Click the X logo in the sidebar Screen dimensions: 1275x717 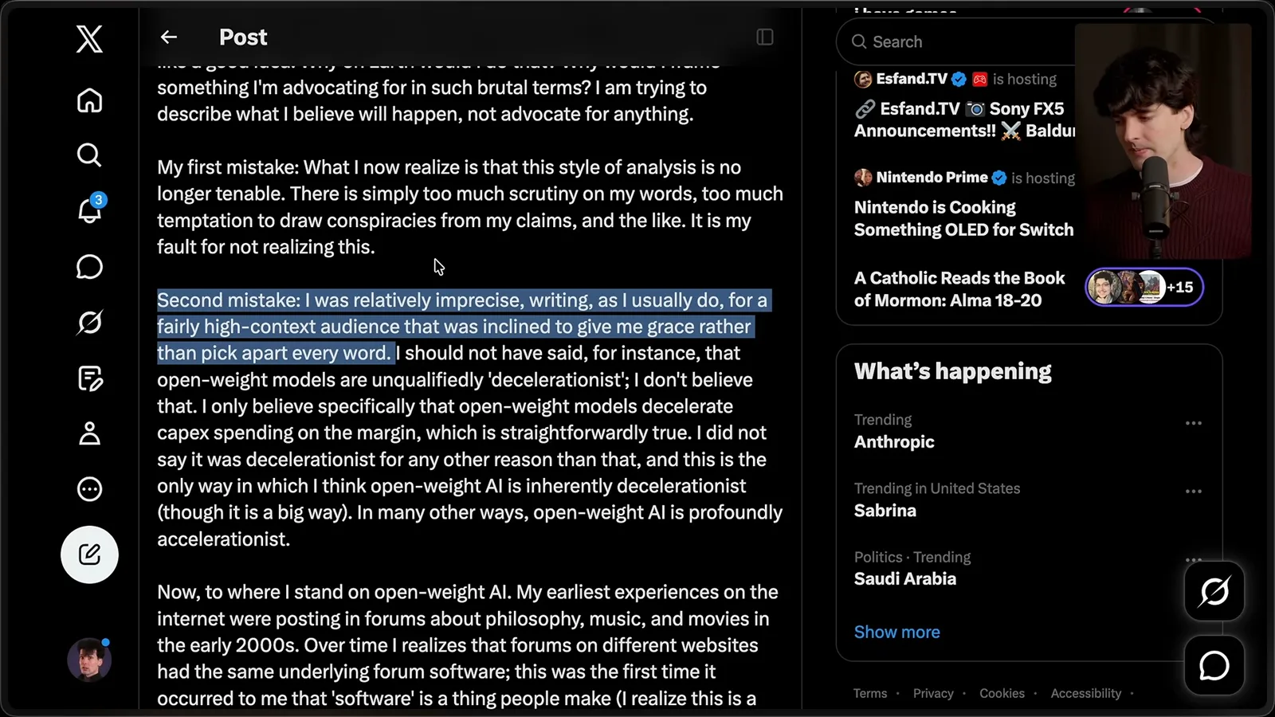89,38
